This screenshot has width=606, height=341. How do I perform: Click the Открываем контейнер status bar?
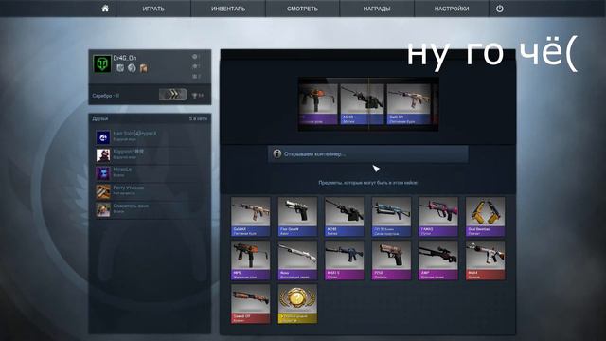click(368, 153)
